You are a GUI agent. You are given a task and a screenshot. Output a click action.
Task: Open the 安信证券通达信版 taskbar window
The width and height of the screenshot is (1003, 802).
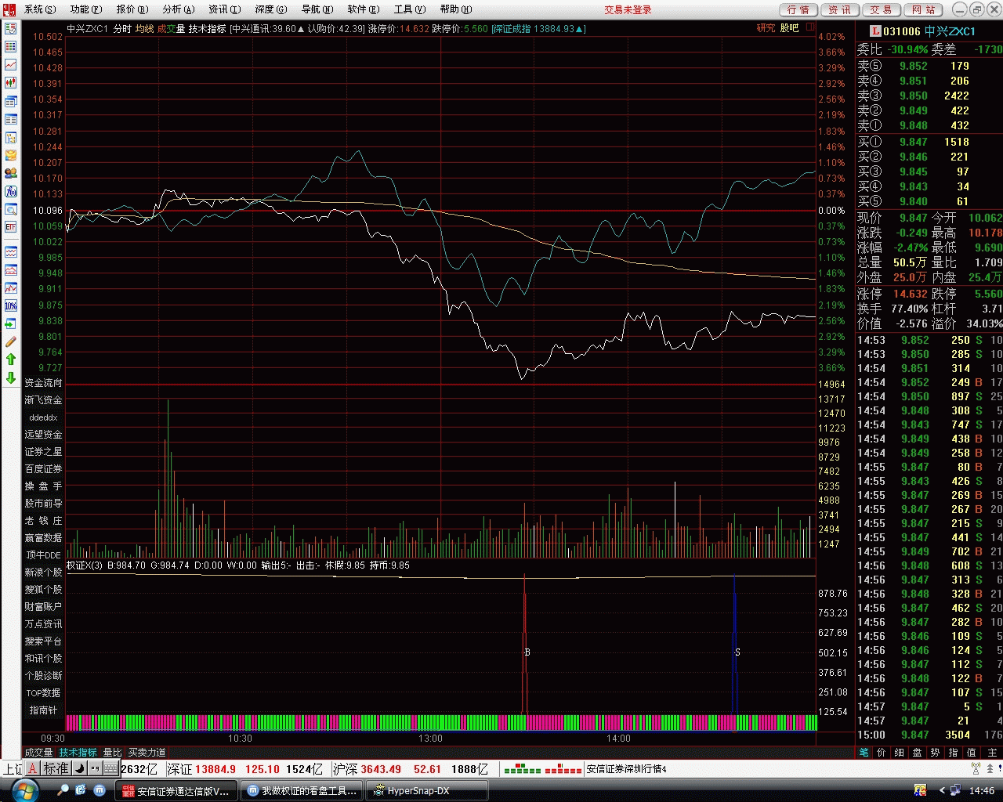[x=176, y=791]
